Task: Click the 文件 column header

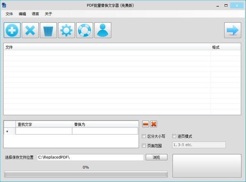Action: pyautogui.click(x=107, y=47)
